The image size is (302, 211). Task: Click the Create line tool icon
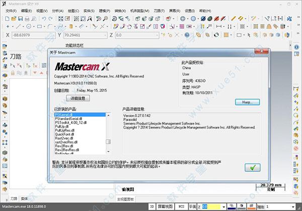[18, 26]
